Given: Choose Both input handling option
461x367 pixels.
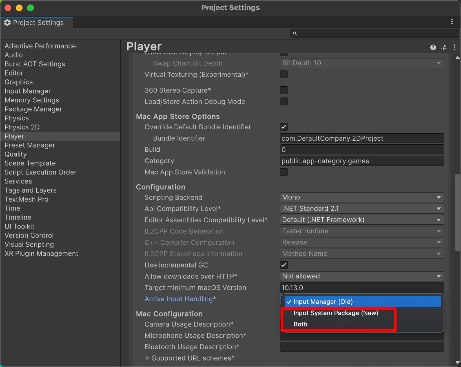Looking at the screenshot, I should 363,324.
